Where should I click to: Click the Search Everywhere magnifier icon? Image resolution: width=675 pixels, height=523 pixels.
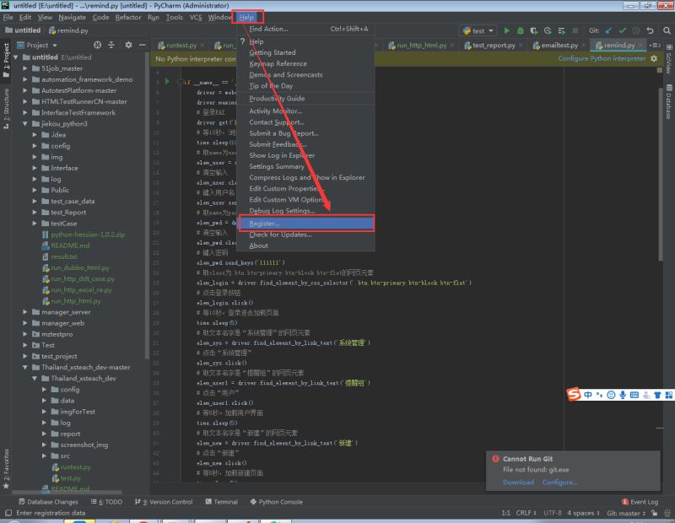point(666,30)
